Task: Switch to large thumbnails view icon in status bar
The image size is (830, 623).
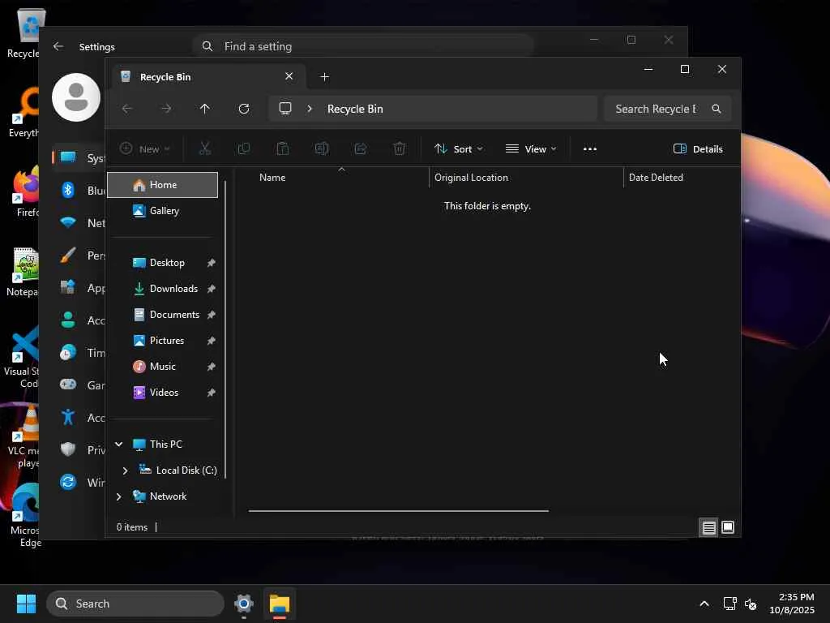Action: [728, 527]
